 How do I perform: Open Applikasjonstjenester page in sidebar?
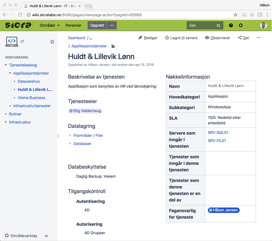coord(31,73)
